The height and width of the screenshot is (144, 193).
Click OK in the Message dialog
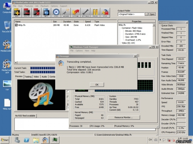[97, 85]
